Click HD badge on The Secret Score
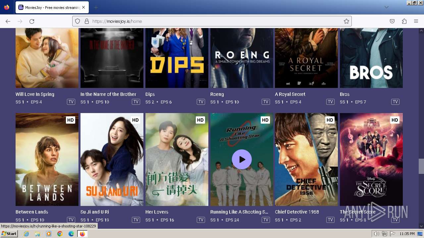This screenshot has width=424, height=238. 395,120
